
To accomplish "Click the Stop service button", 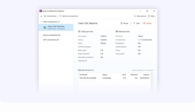I will click(140, 16).
